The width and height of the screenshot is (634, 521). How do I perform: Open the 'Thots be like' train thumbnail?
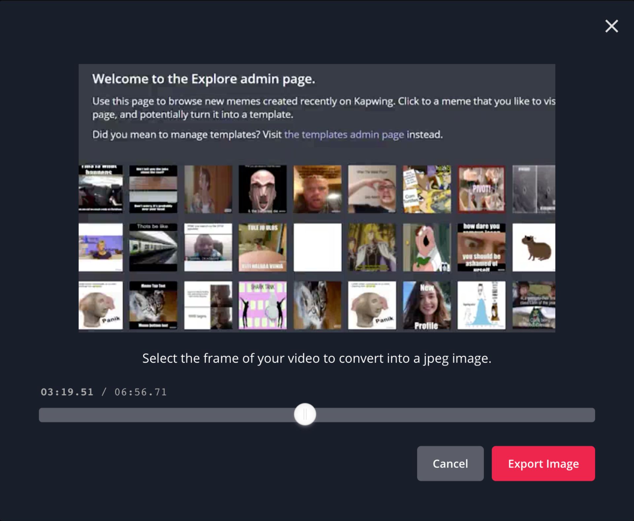(153, 247)
